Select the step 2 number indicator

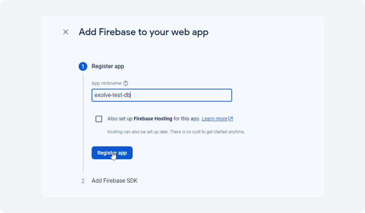(83, 181)
